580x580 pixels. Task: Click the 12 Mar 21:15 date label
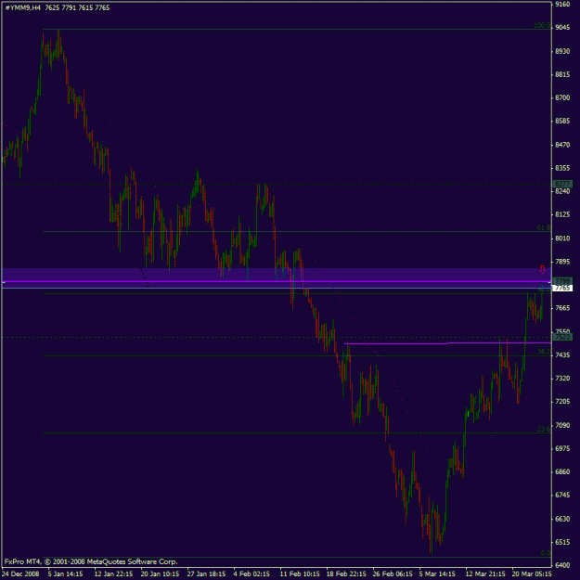(x=485, y=574)
